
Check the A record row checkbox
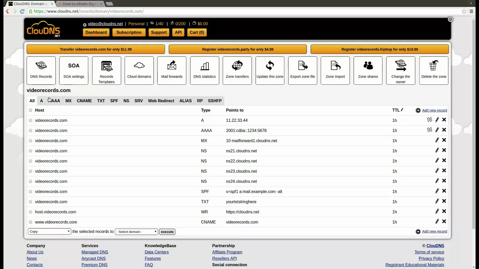(x=31, y=120)
